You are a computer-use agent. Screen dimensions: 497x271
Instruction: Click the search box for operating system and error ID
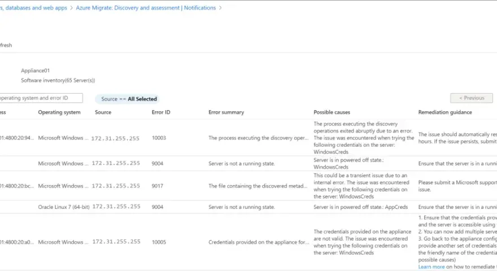click(41, 98)
